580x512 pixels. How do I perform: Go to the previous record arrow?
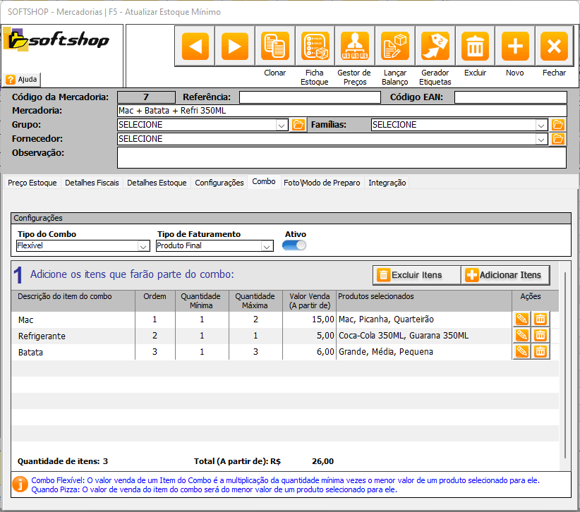pyautogui.click(x=195, y=47)
